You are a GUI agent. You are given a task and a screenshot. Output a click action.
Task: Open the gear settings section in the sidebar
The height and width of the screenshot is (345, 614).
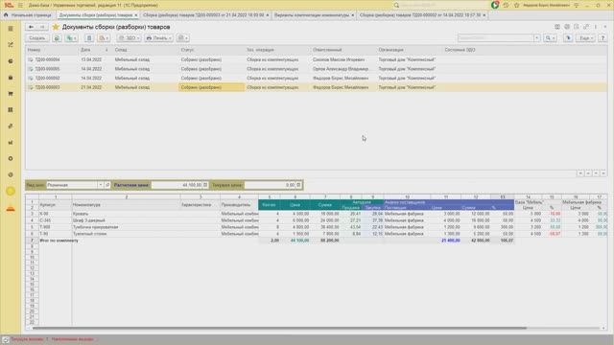(x=11, y=158)
